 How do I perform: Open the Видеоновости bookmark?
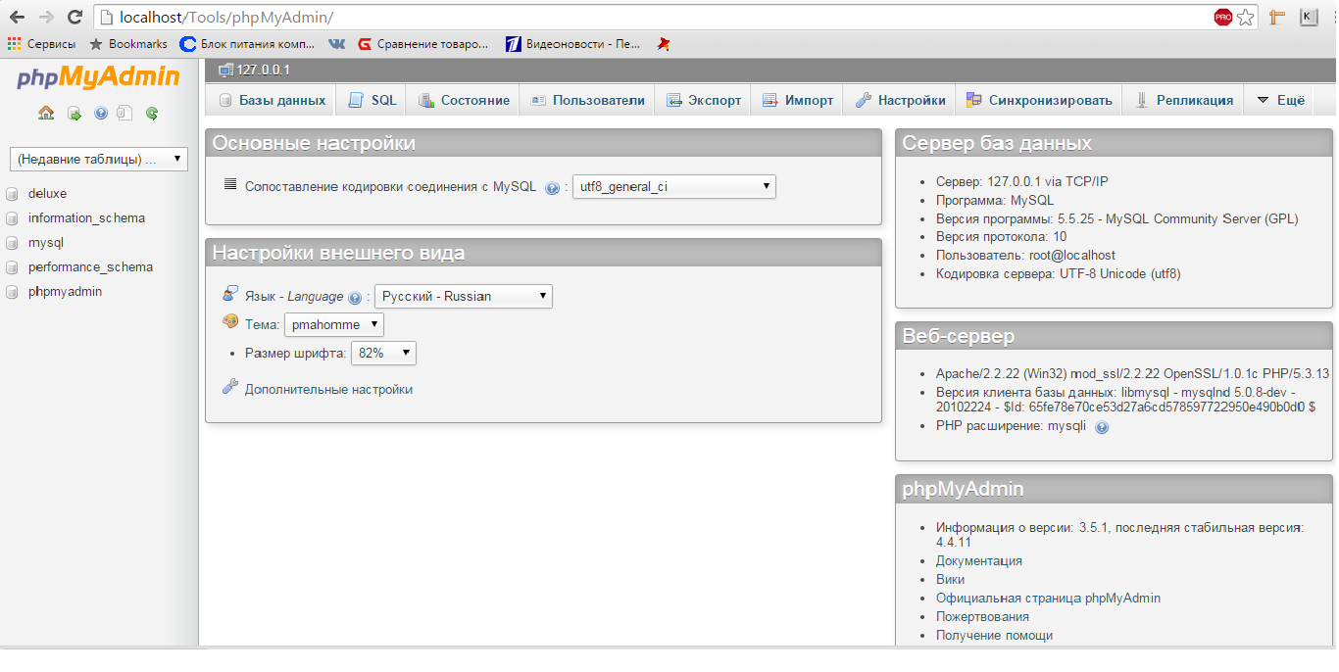(573, 44)
